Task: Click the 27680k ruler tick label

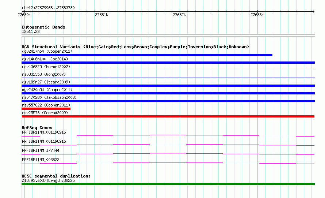Action: (24, 15)
